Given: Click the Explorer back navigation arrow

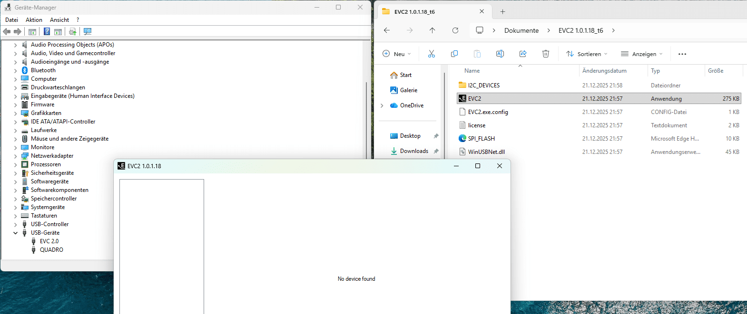Looking at the screenshot, I should click(387, 30).
